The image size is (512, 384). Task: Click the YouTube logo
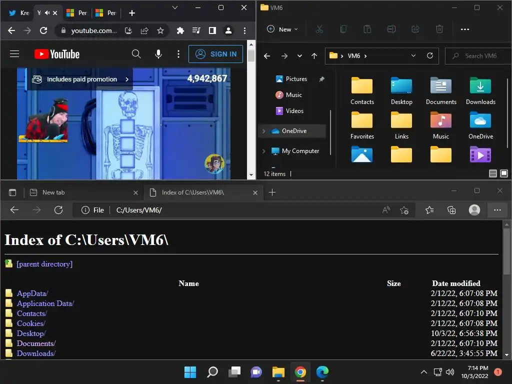(57, 54)
